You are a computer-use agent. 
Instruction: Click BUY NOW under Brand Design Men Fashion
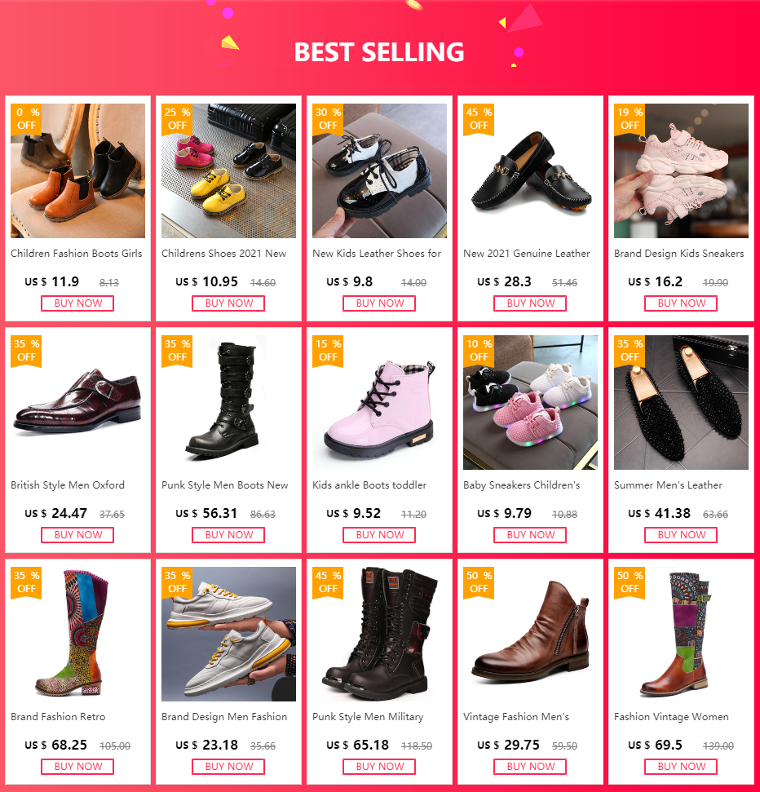click(x=229, y=766)
